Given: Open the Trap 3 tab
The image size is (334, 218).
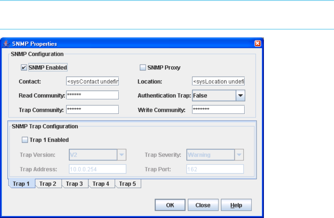Looking at the screenshot, I should click(x=75, y=184).
